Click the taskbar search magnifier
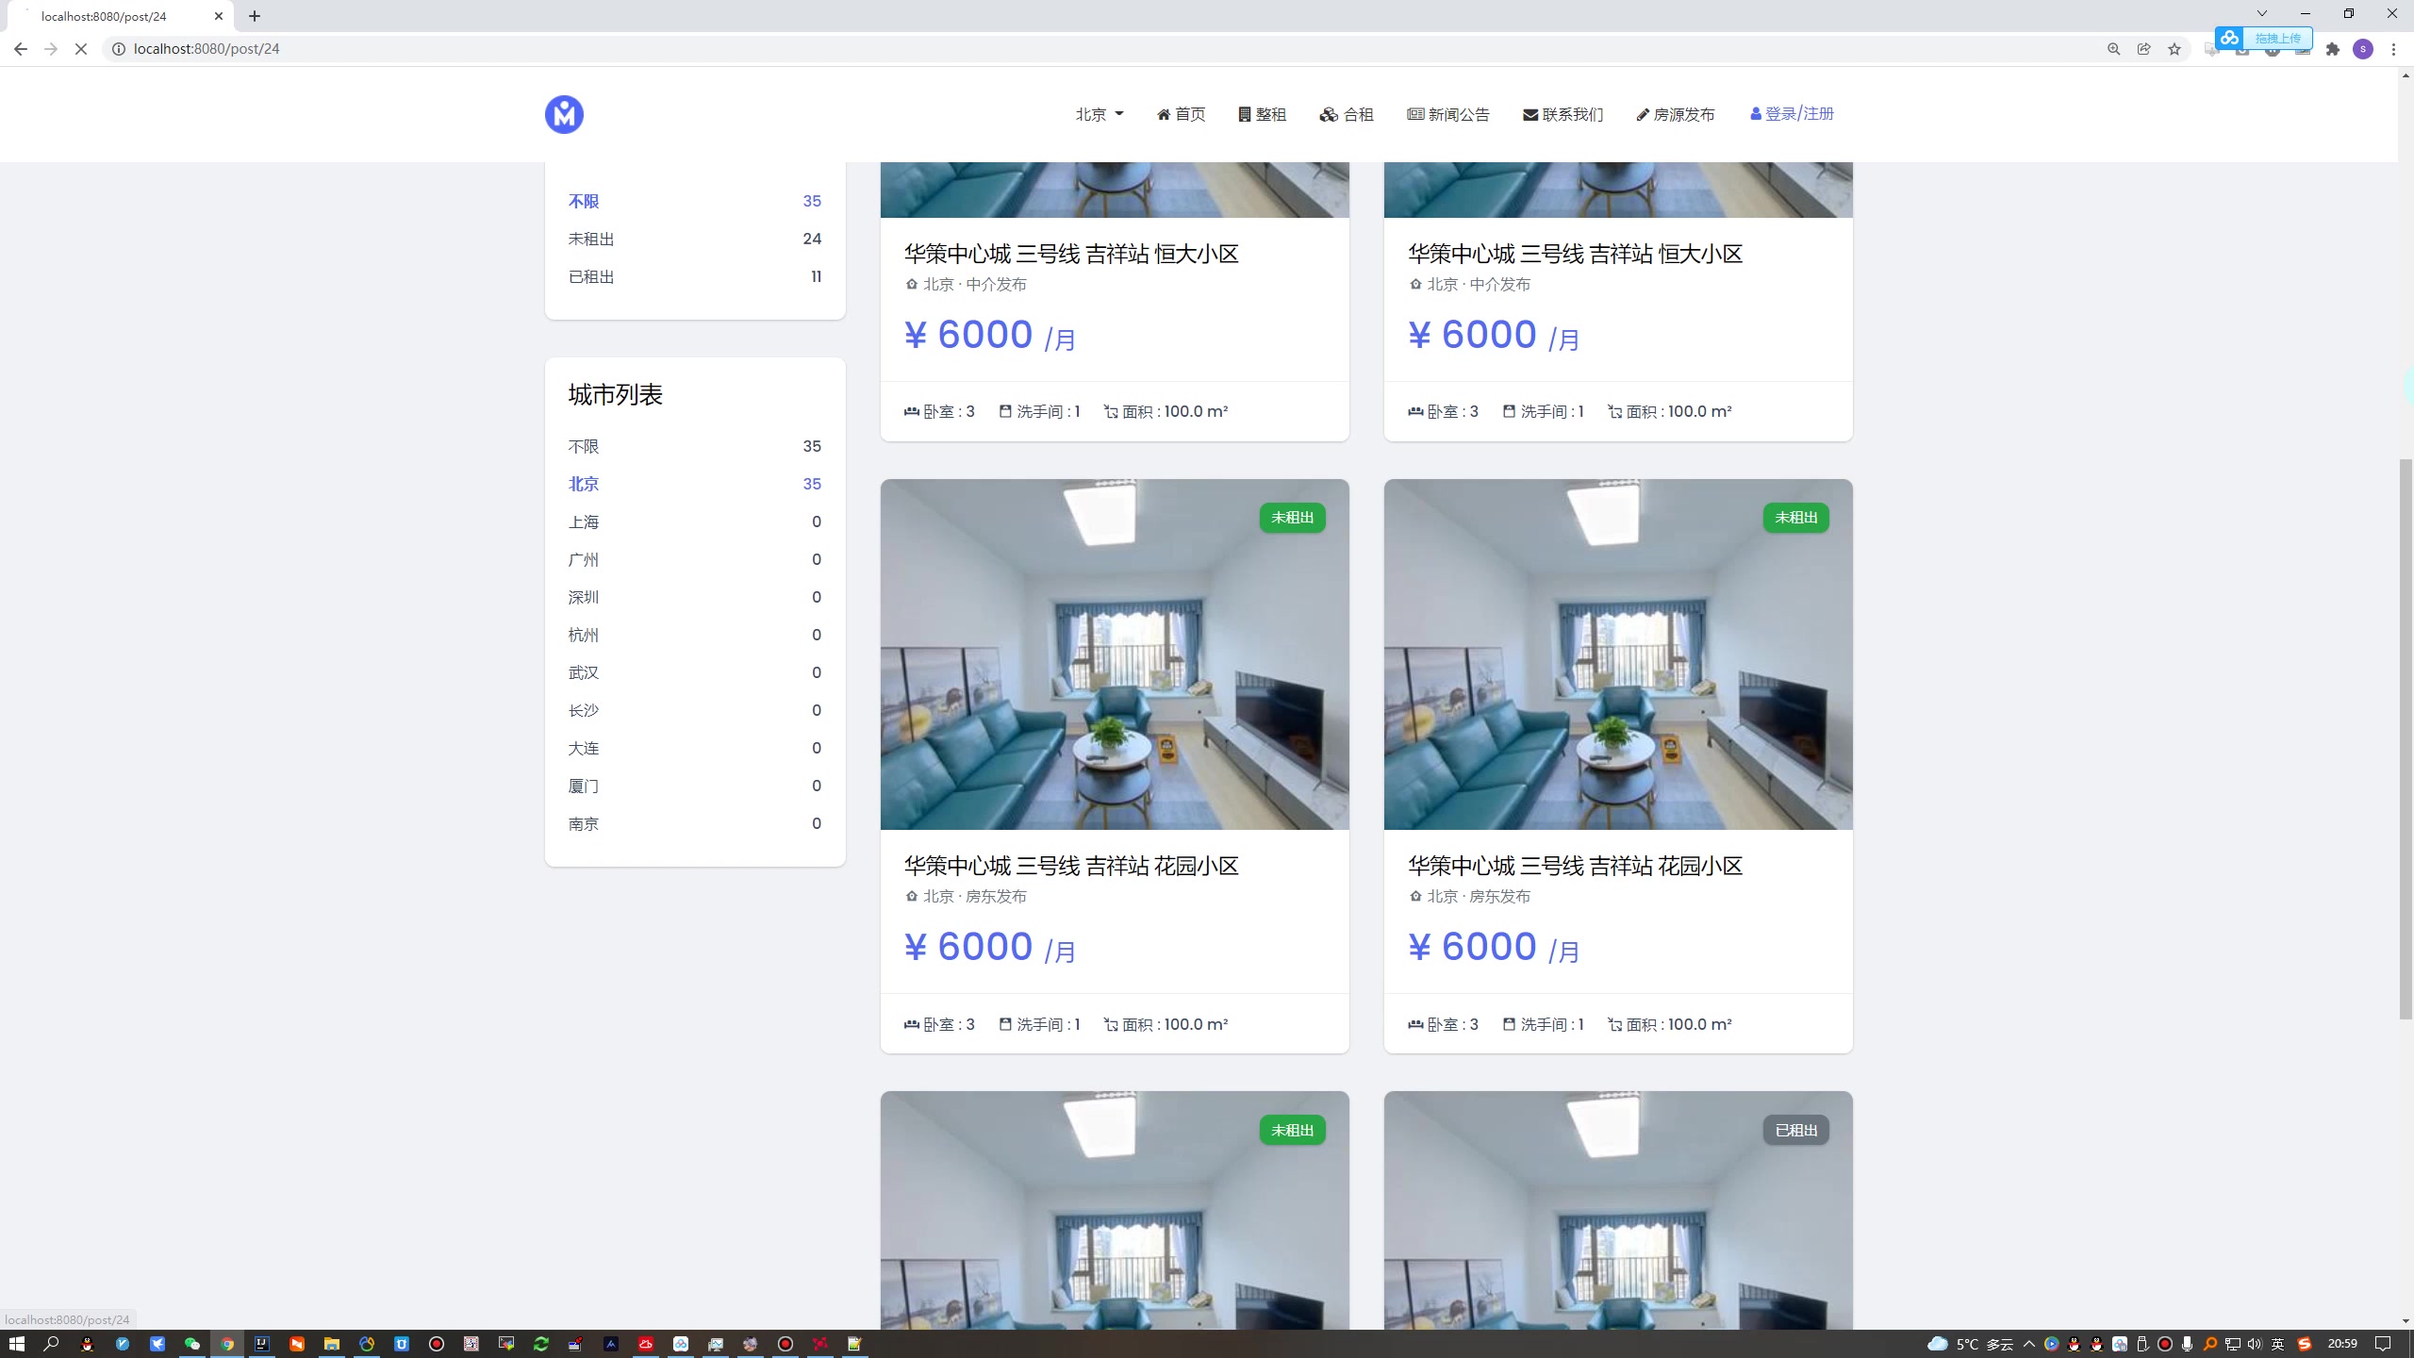 pos(52,1344)
